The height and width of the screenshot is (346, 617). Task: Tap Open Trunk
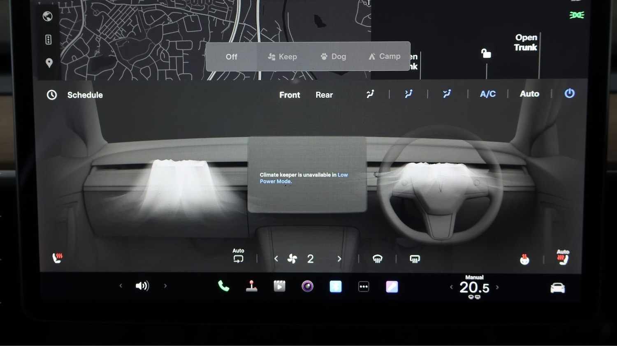526,42
